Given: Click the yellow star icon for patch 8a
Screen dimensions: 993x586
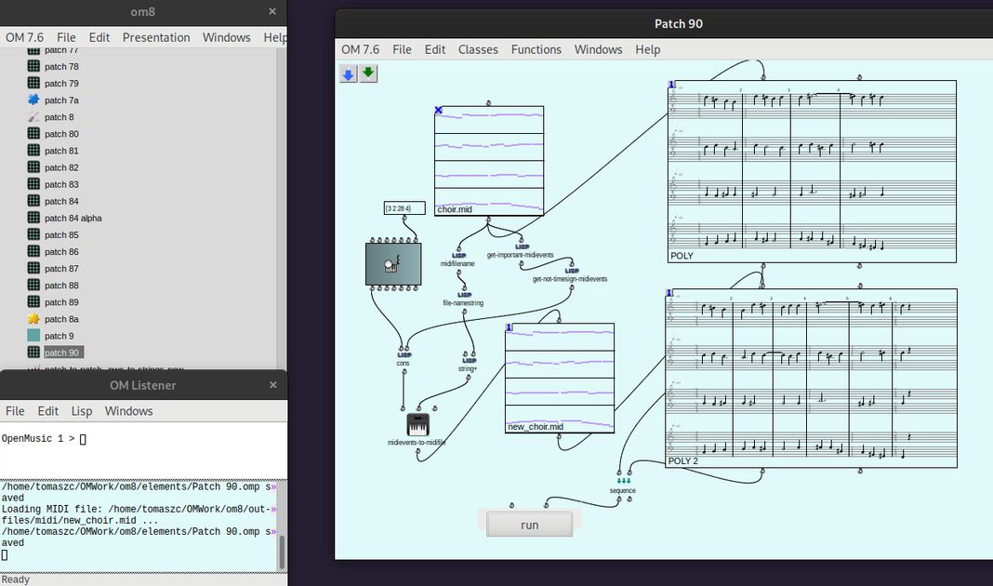Looking at the screenshot, I should [x=33, y=319].
